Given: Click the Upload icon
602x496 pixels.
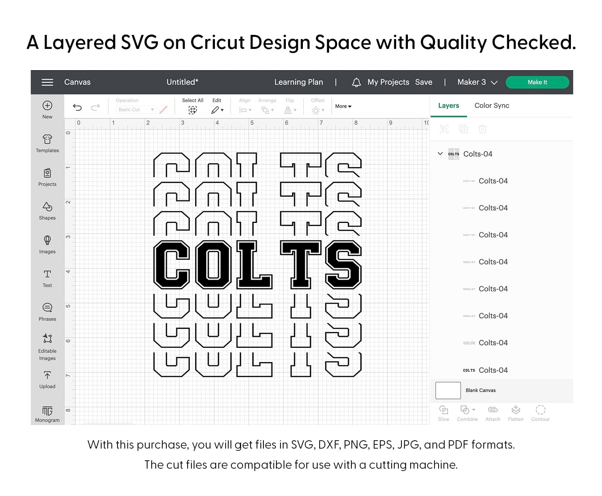Looking at the screenshot, I should point(47,375).
